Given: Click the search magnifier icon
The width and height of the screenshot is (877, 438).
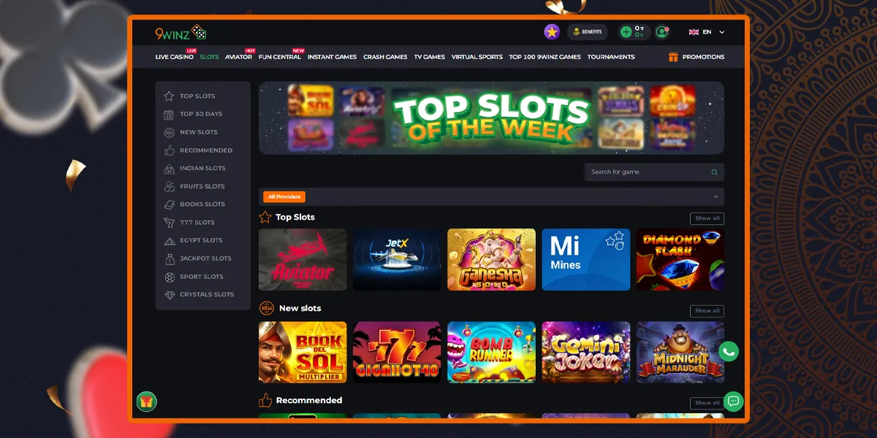Looking at the screenshot, I should coord(714,172).
